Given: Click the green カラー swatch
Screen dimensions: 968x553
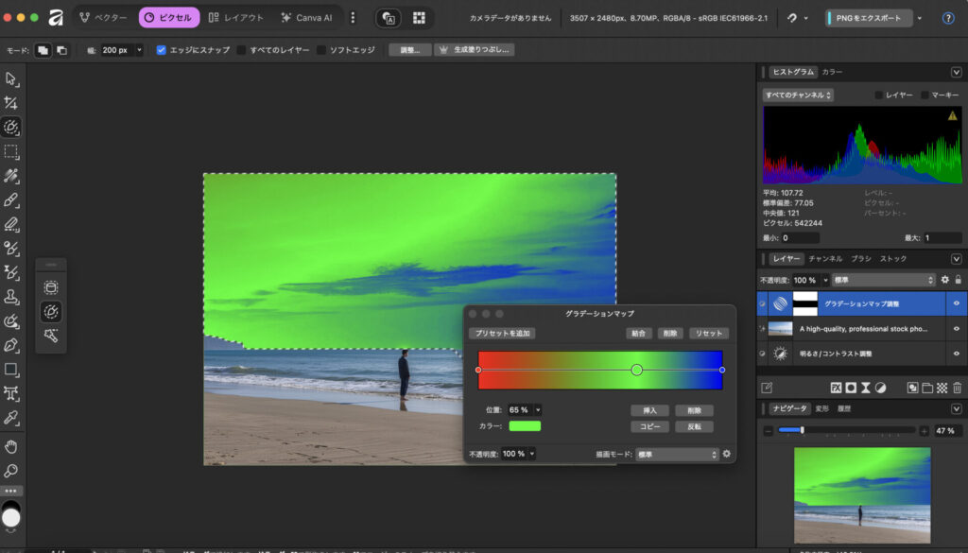Looking at the screenshot, I should [525, 426].
